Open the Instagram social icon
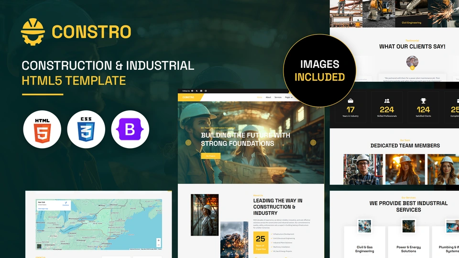The image size is (459, 258). point(206,91)
